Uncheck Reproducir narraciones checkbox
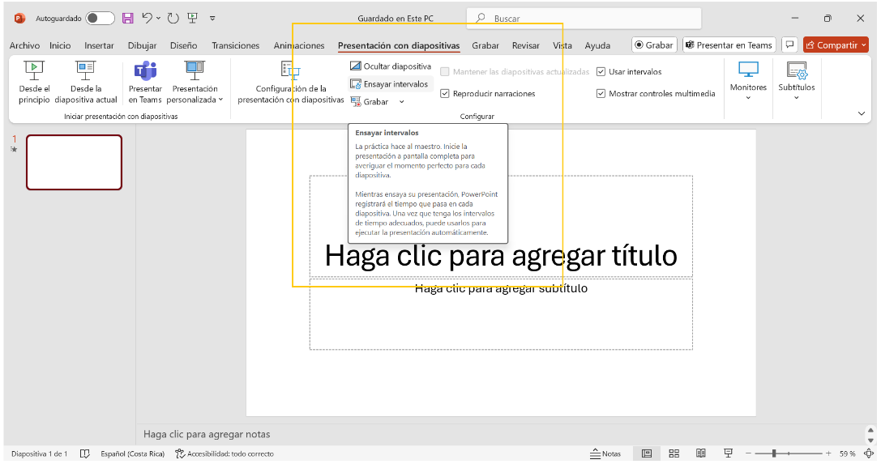Screen dimensions: 881x464 pyautogui.click(x=445, y=94)
